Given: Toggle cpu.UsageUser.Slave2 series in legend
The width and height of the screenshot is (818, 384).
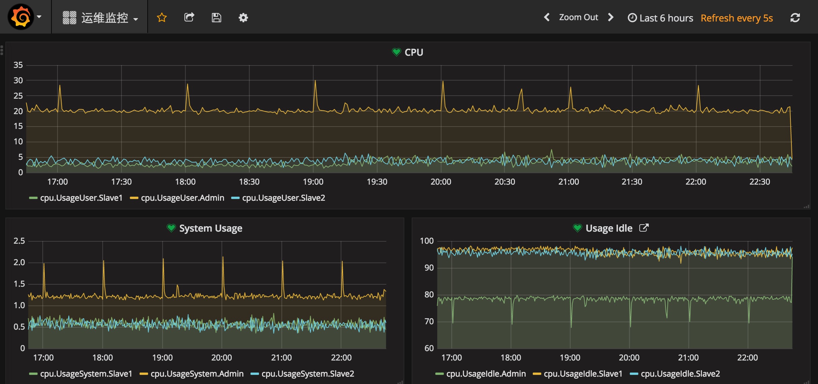Looking at the screenshot, I should pos(284,198).
